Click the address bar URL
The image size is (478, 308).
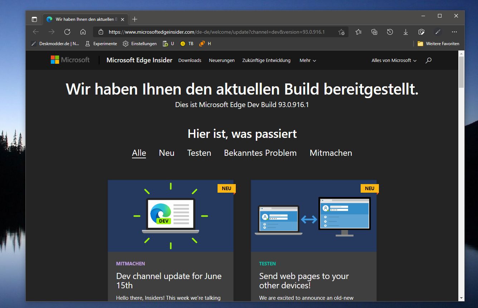216,32
